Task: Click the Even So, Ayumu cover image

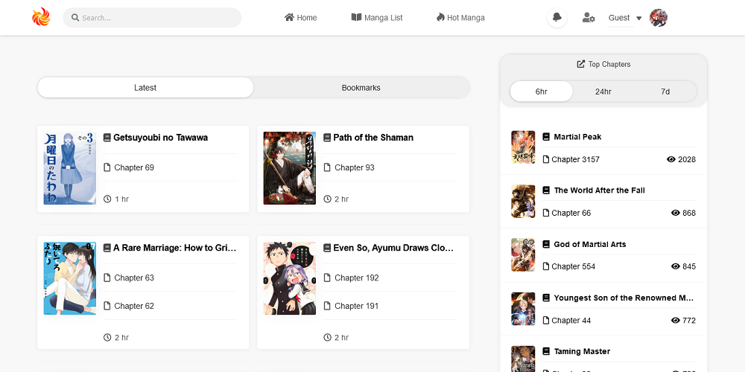Action: 290,278
